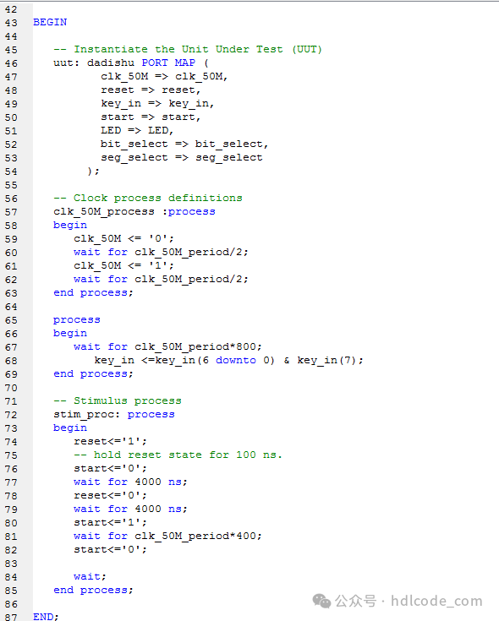
Task: Click start<='0'; on line 82
Action: pyautogui.click(x=110, y=549)
